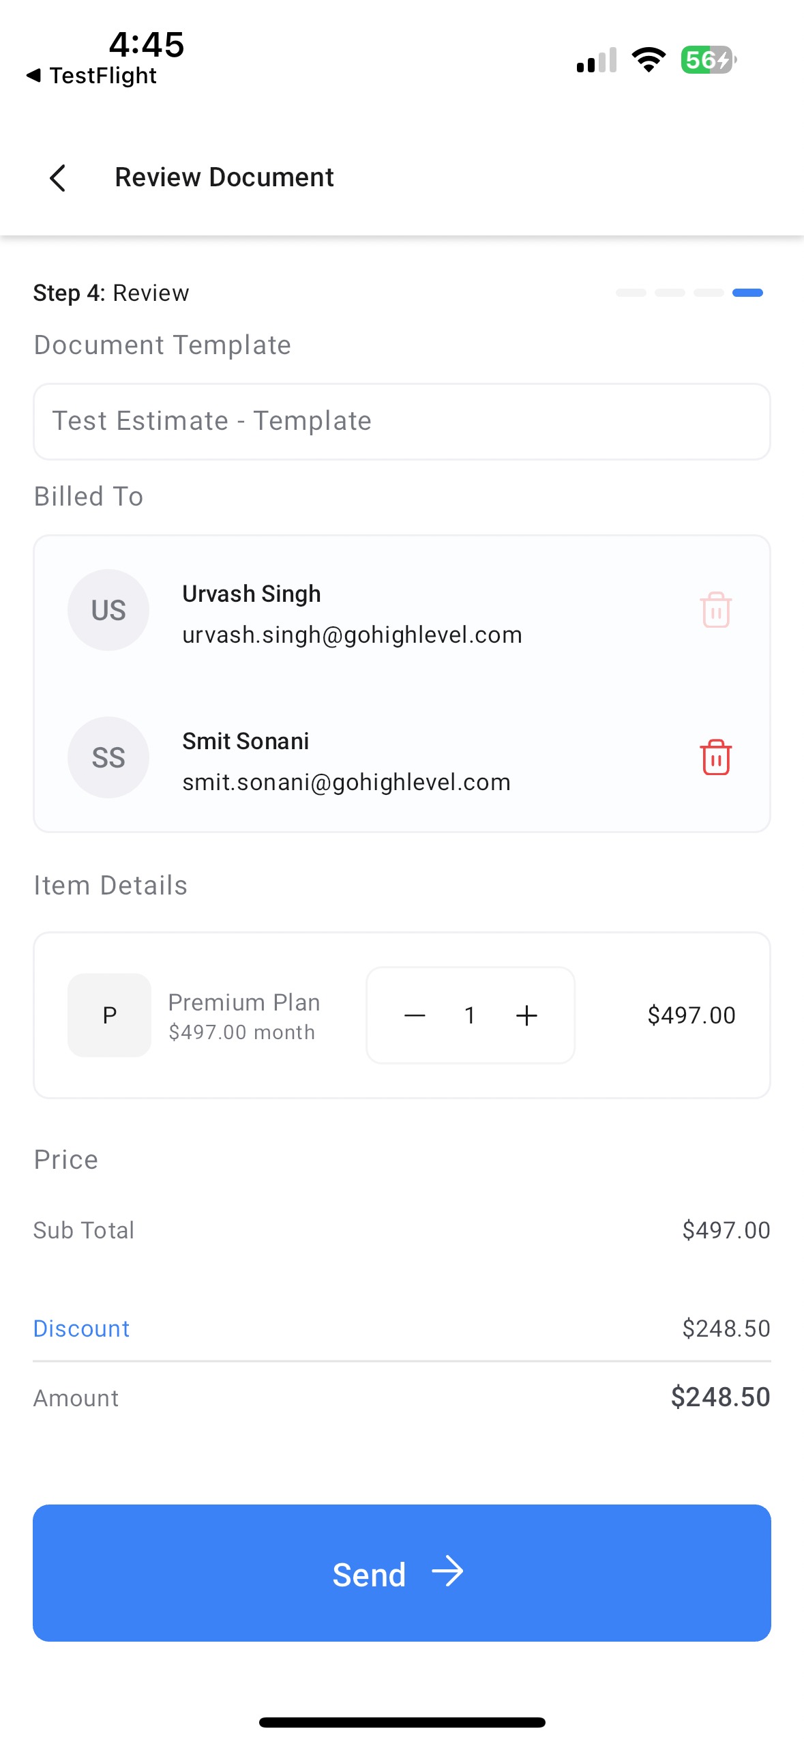The width and height of the screenshot is (804, 1744).
Task: Select the Test Estimate - Template field
Action: pos(402,421)
